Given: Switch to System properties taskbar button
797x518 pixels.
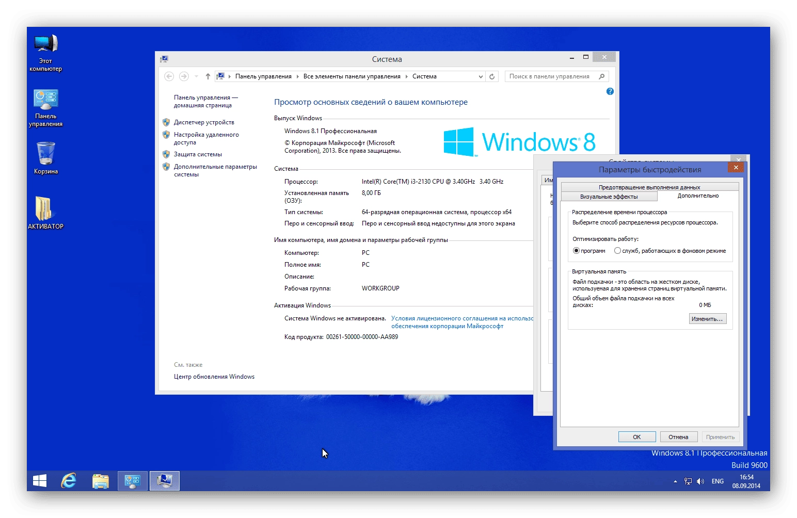Looking at the screenshot, I should pyautogui.click(x=165, y=481).
